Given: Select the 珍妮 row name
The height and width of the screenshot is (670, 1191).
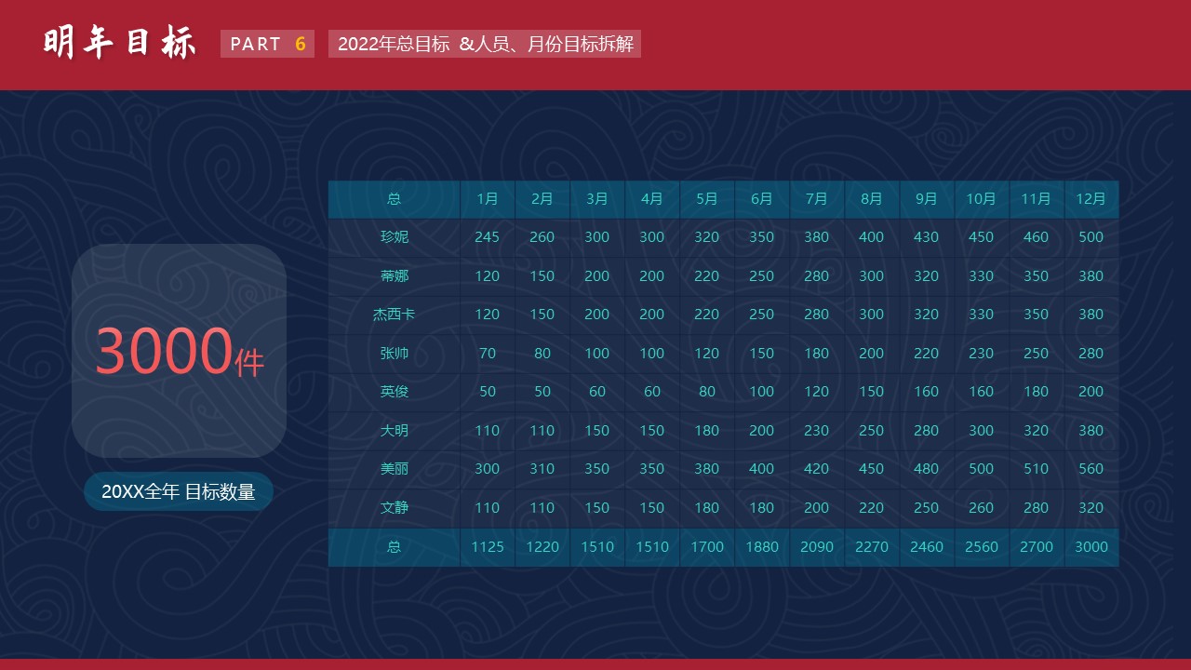Looking at the screenshot, I should 395,236.
